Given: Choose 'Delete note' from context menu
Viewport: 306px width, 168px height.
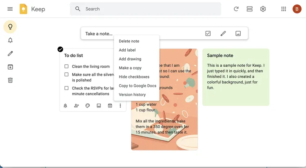Looking at the screenshot, I should tap(129, 41).
